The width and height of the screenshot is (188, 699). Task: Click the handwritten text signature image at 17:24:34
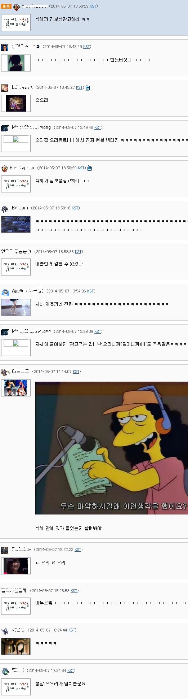pos(16,686)
